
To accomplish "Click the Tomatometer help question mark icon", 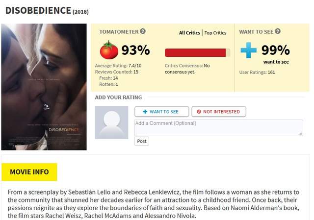I will pyautogui.click(x=143, y=31).
